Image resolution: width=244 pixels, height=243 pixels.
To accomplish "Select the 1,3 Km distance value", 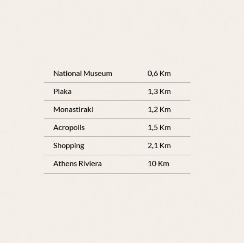I will coord(159,92).
